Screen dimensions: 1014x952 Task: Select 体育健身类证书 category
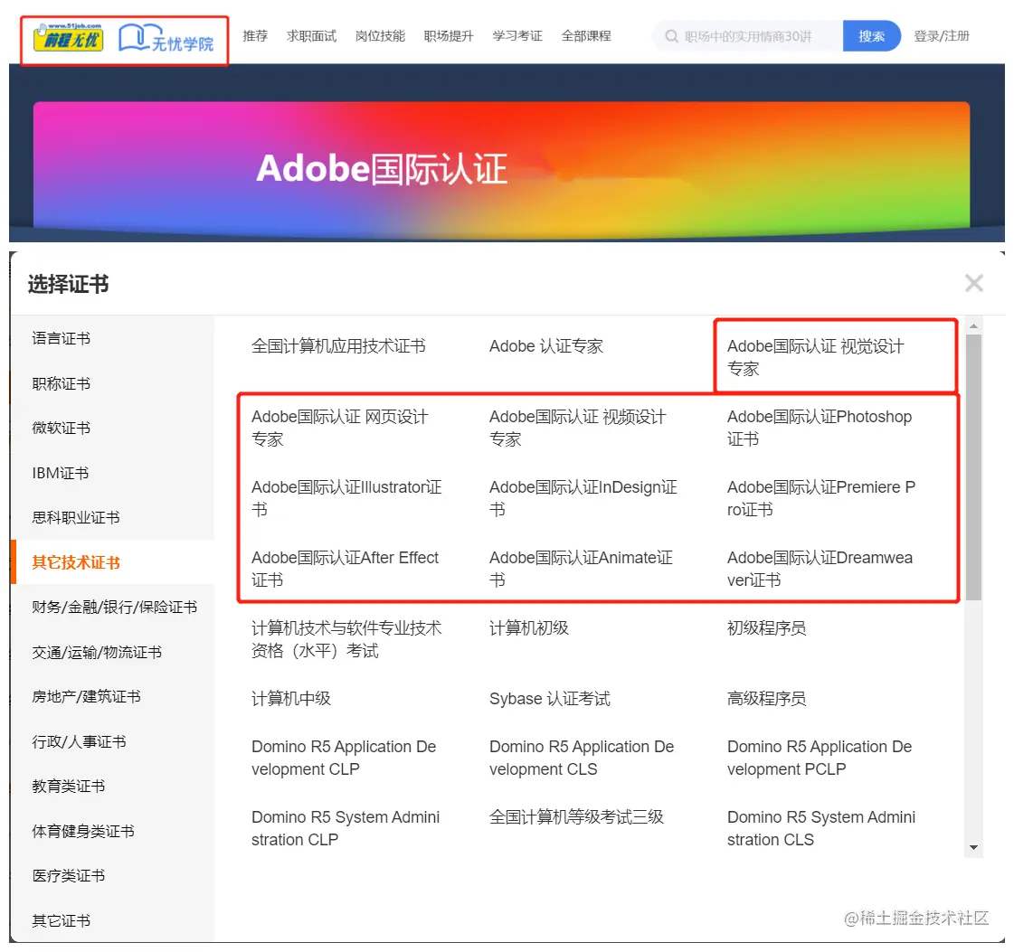pyautogui.click(x=83, y=831)
